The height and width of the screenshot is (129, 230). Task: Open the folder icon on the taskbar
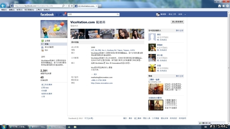click(x=75, y=127)
